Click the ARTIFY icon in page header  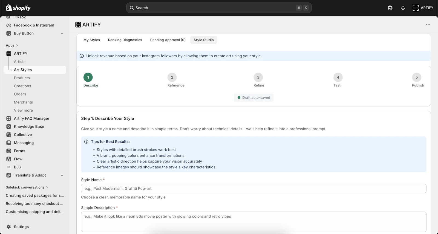pos(78,25)
